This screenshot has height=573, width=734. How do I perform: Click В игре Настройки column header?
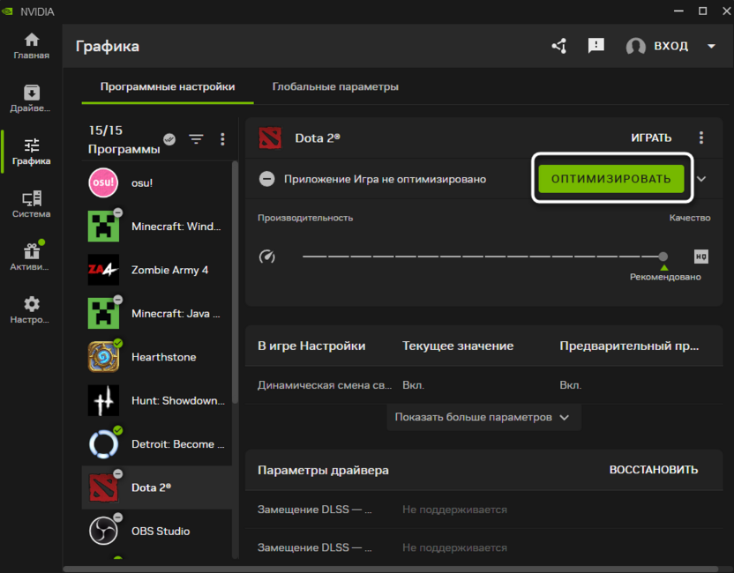[311, 346]
